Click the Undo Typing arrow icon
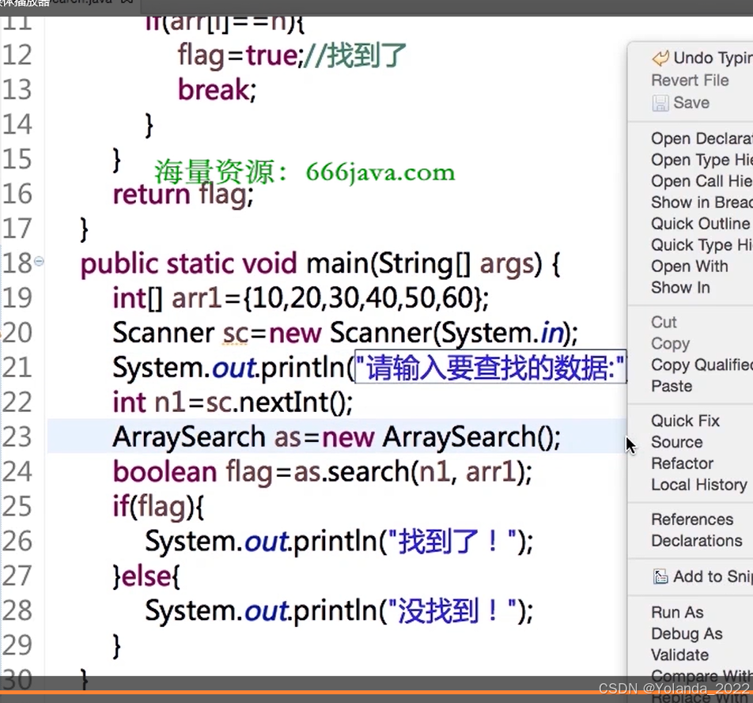This screenshot has width=753, height=703. click(x=660, y=58)
